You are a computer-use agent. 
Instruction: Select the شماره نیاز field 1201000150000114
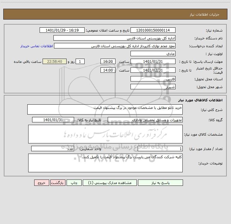pos(153,30)
